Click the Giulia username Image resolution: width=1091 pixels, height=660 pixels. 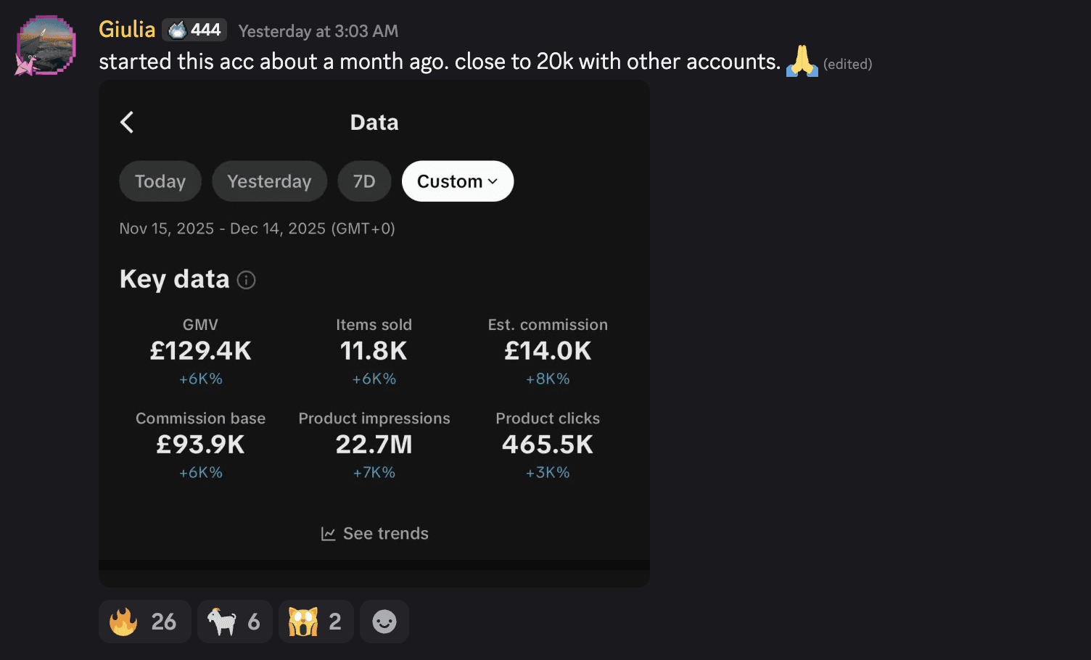click(x=127, y=30)
